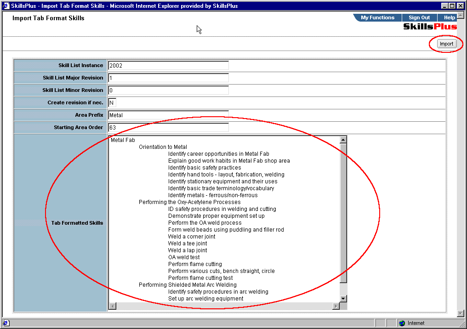Click the page scrollbar up arrow
This screenshot has width=467, height=329.
point(461,15)
